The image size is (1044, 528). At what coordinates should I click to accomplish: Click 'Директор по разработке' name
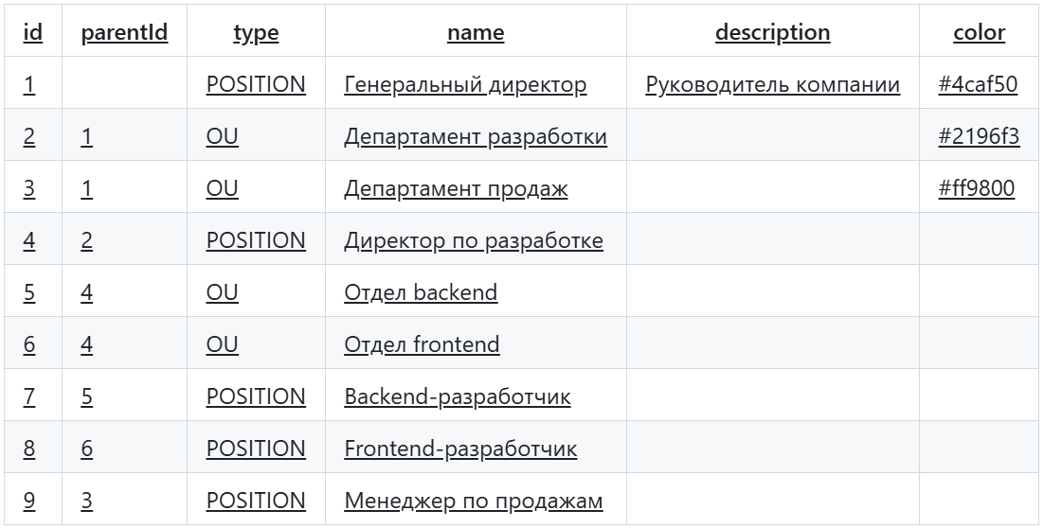(x=474, y=241)
